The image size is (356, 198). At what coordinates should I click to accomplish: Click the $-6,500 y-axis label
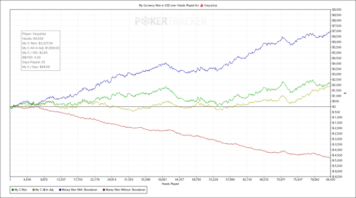tap(337, 177)
